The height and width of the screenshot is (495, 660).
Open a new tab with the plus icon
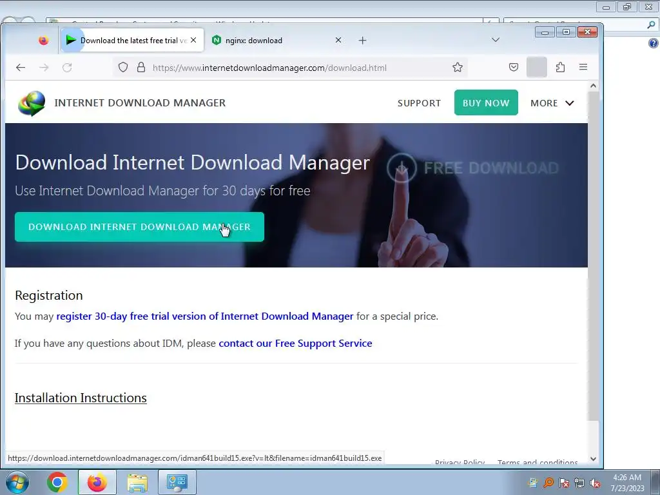point(362,41)
